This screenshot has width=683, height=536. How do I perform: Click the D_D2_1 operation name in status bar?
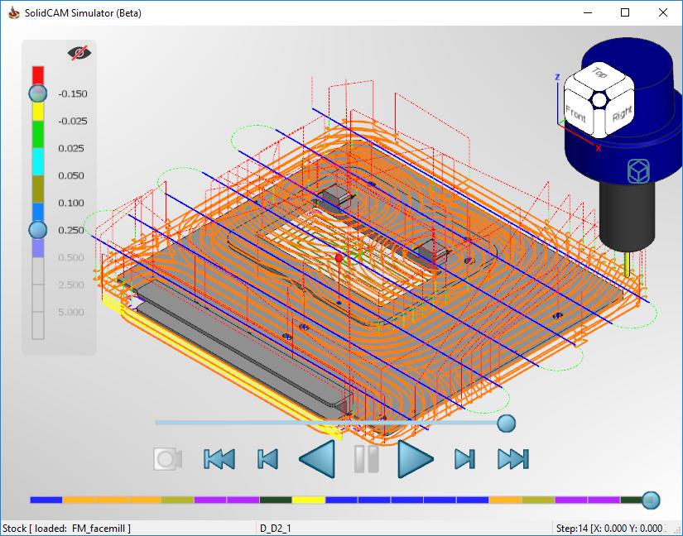(x=276, y=529)
